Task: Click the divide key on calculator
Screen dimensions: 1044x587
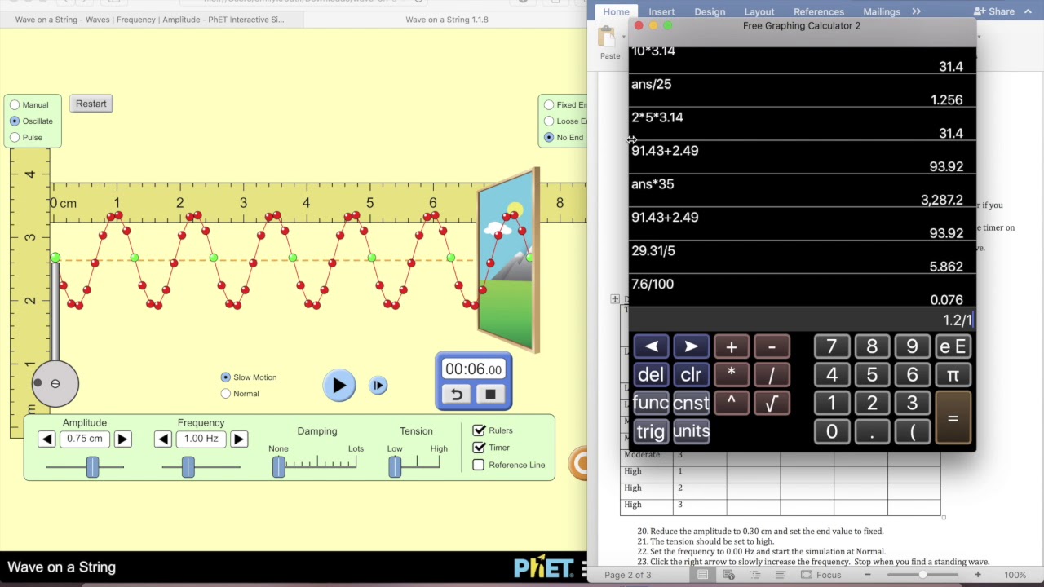Action: [x=772, y=375]
